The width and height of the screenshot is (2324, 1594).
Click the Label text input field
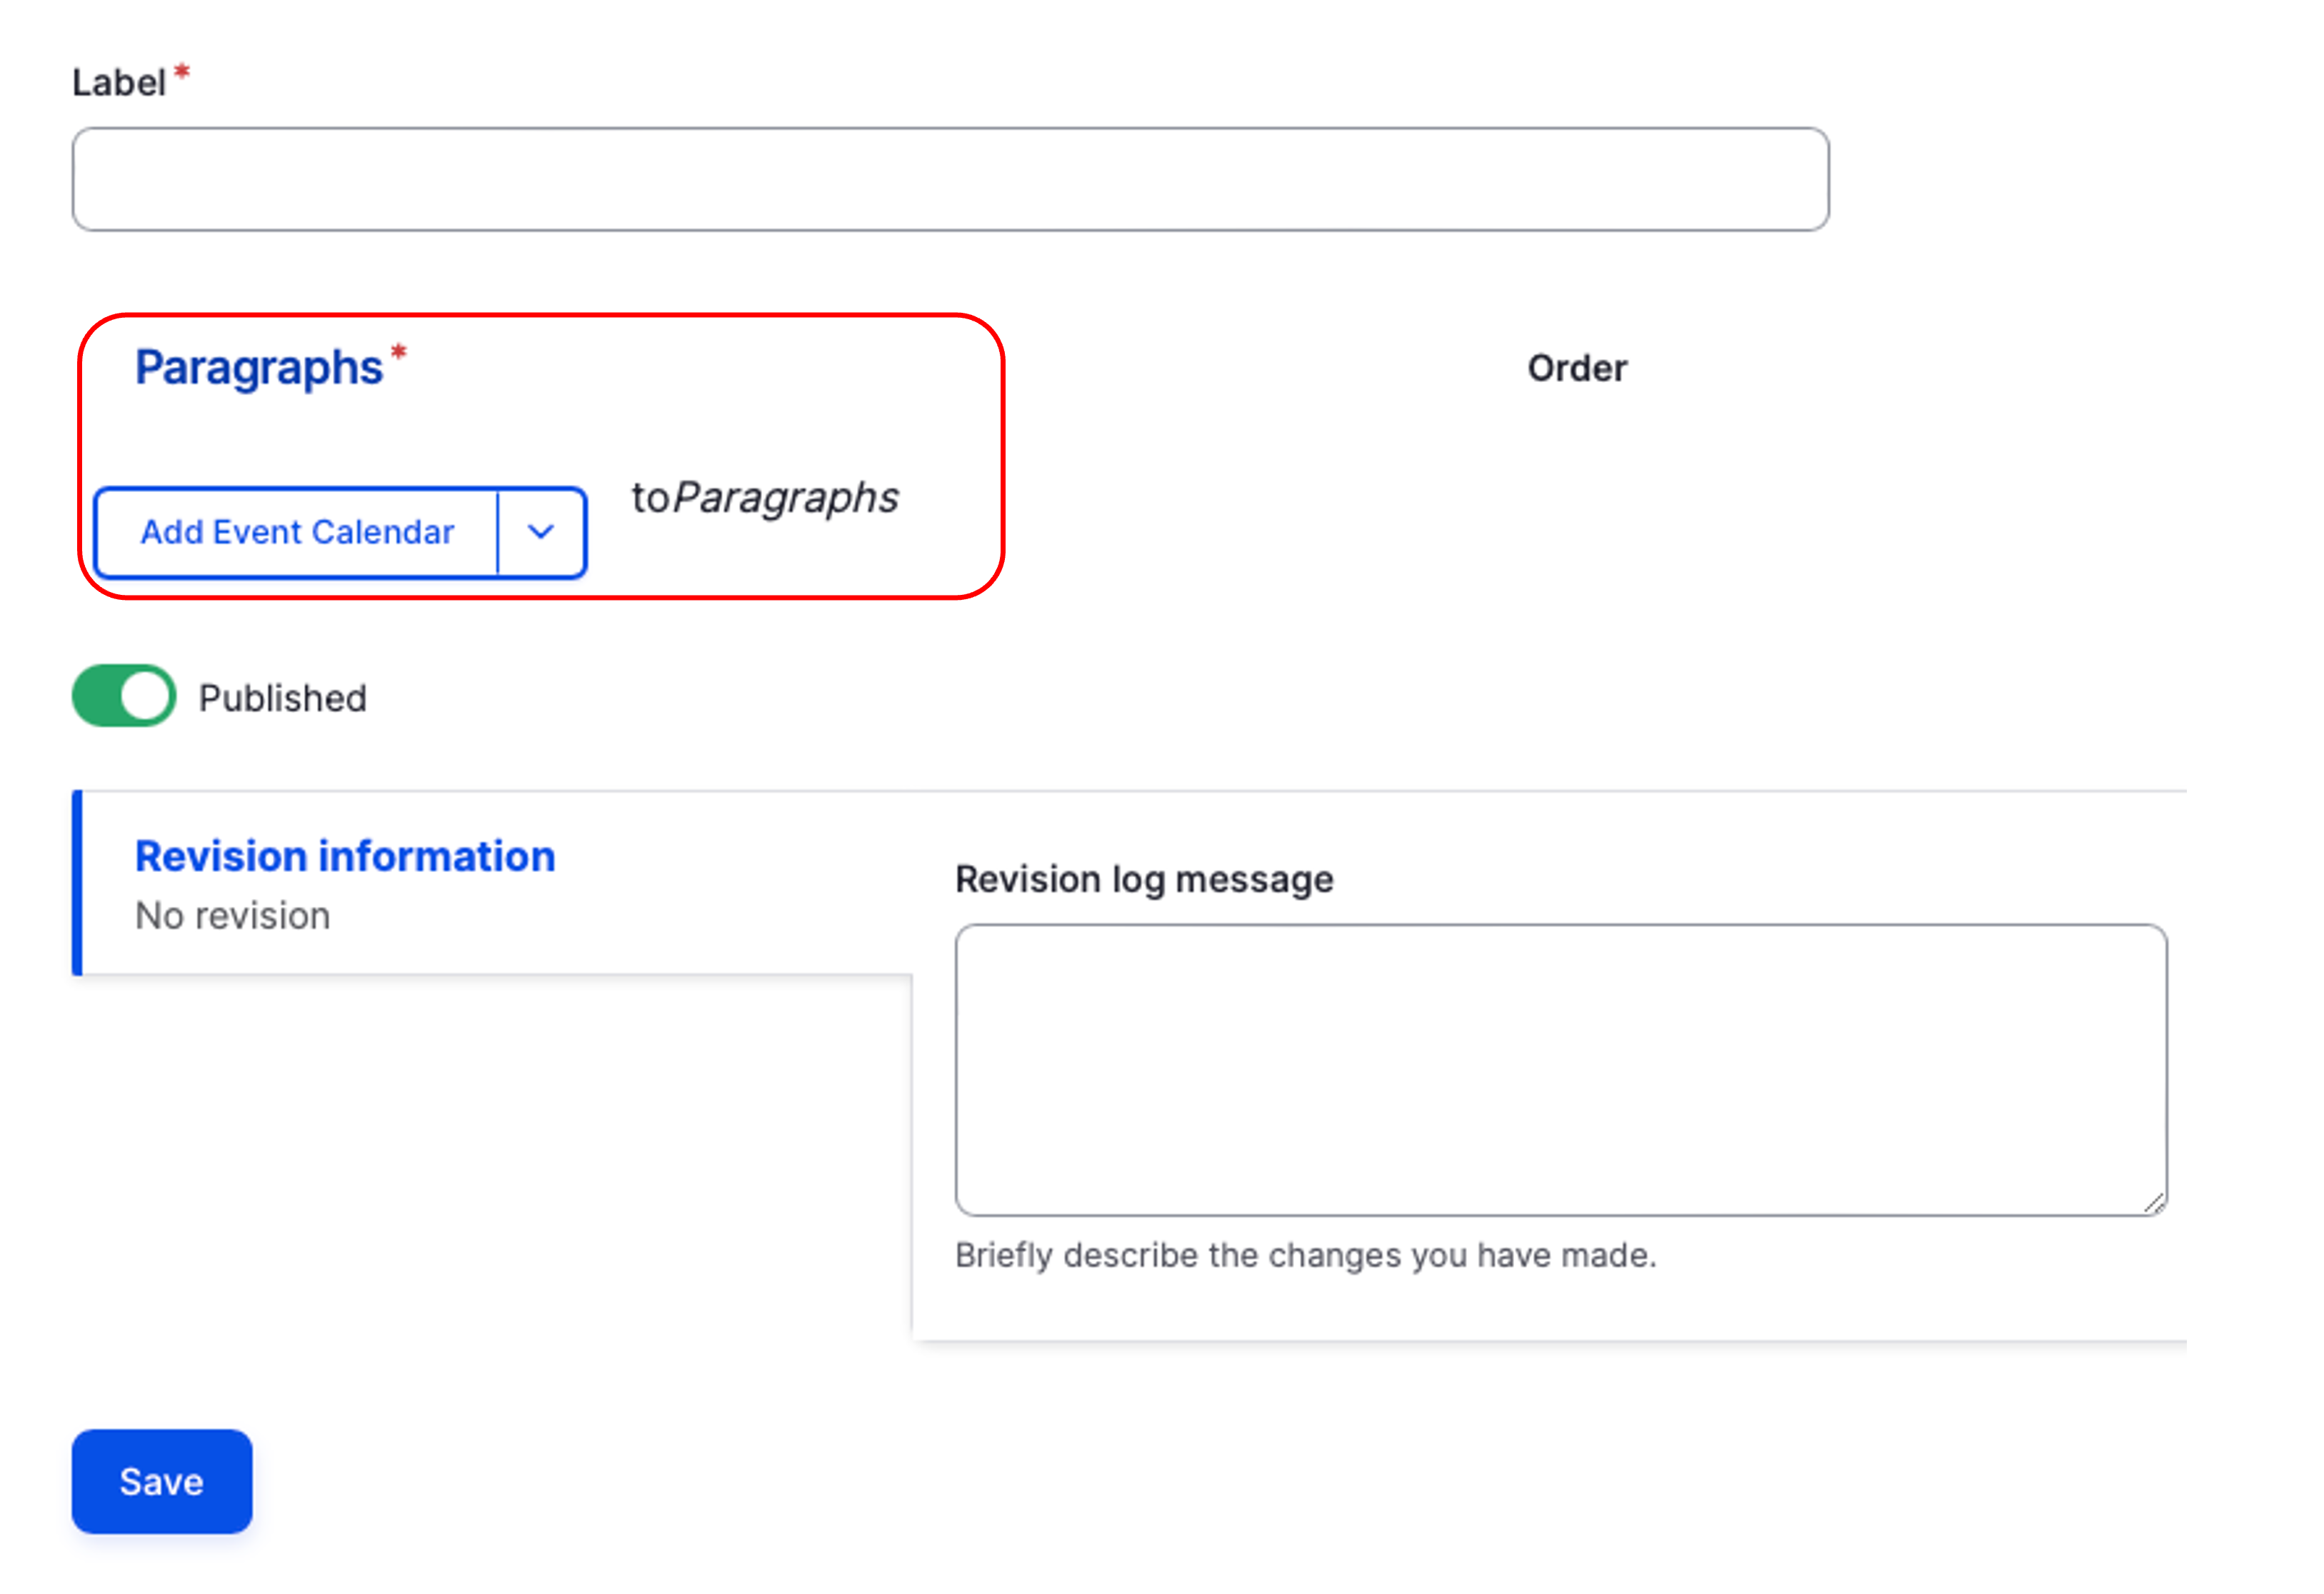[x=950, y=179]
